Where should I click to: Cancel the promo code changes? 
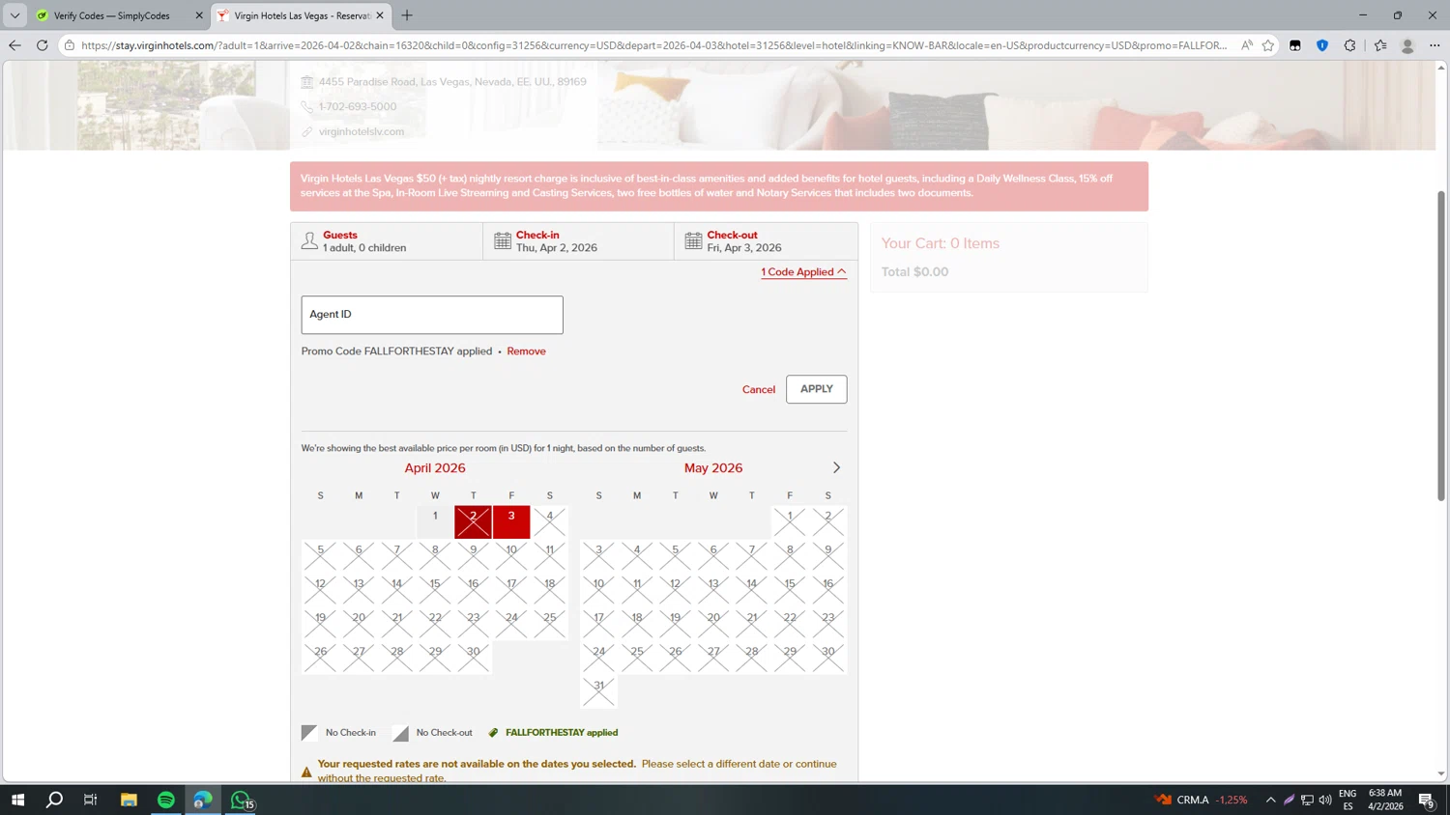759,390
